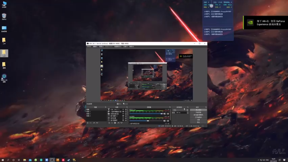Add a new source with the plus icon

109,123
